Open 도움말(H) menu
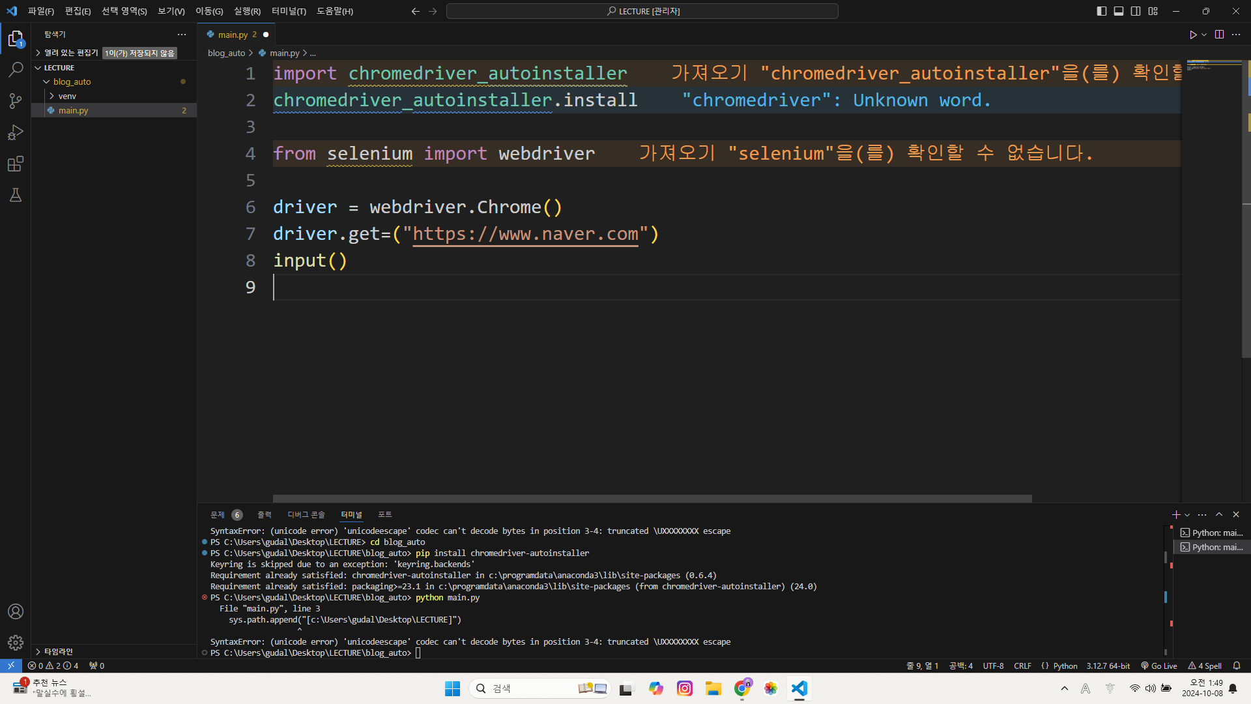 point(335,11)
